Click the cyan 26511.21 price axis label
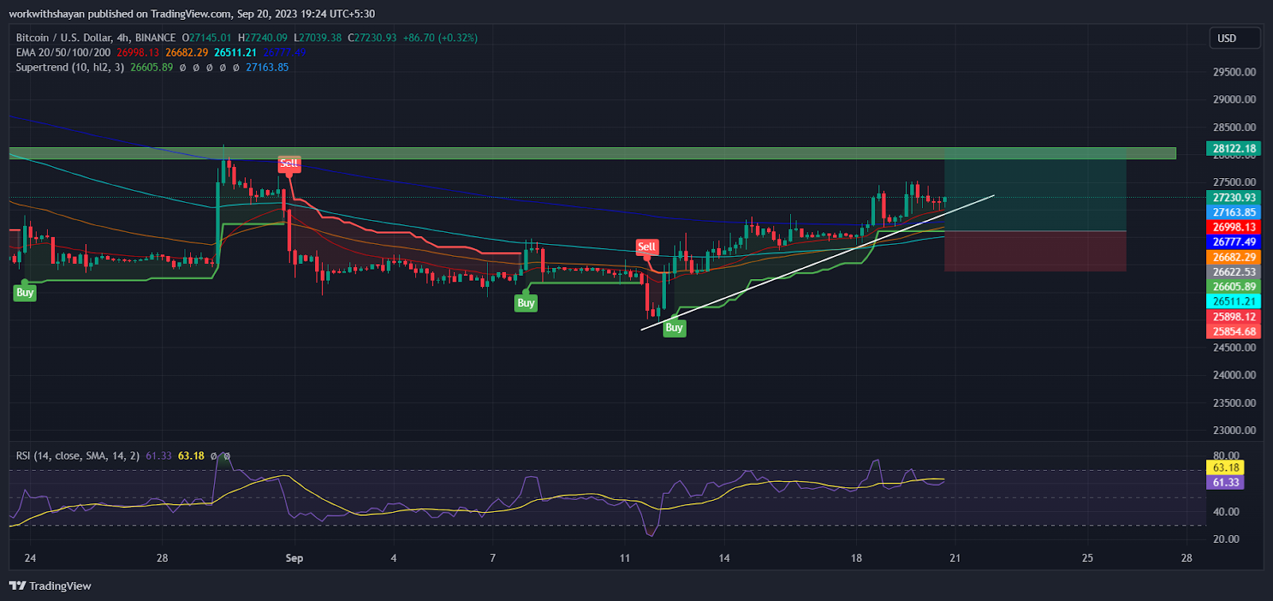The width and height of the screenshot is (1273, 601). pos(1234,302)
